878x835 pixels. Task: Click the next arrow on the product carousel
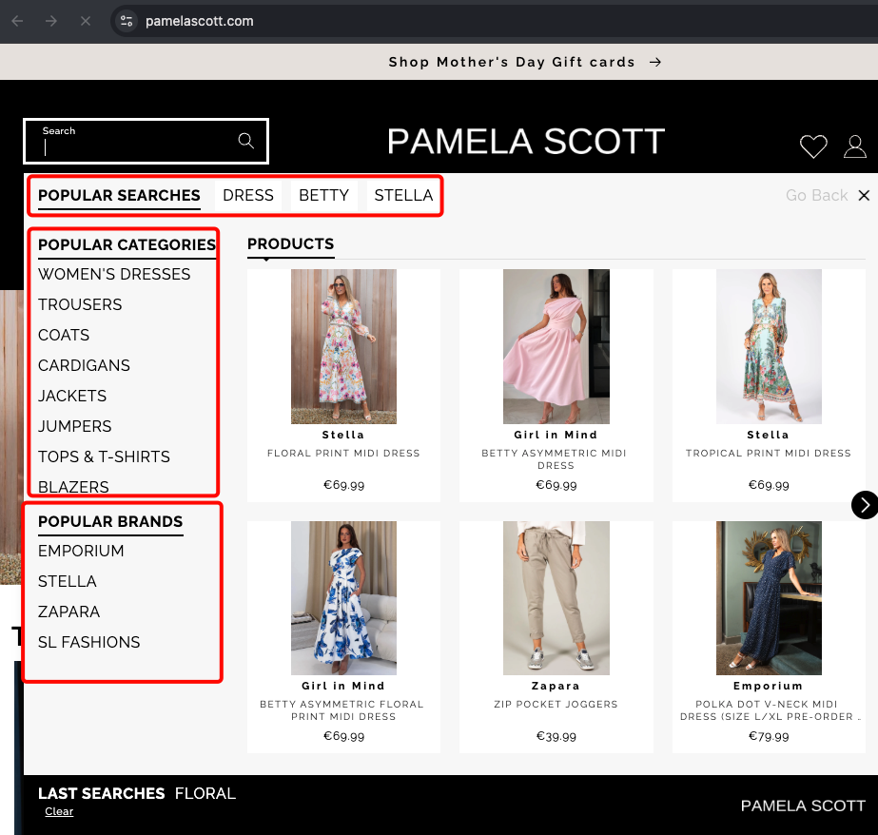[864, 505]
